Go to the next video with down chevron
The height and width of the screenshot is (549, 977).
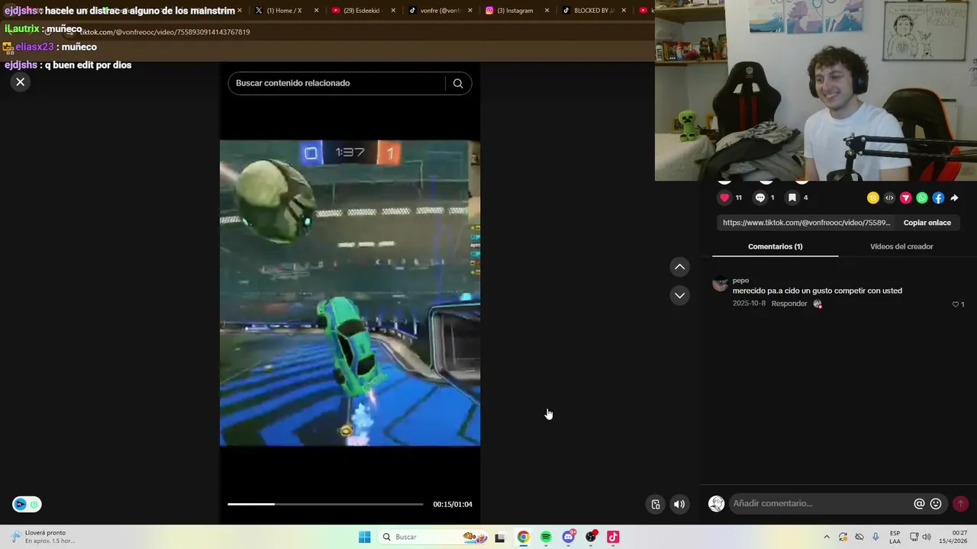click(679, 295)
